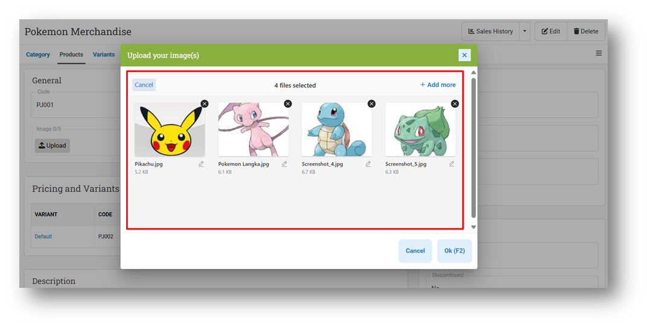
Task: Click the 6.3 KB file size
Action: 392,172
